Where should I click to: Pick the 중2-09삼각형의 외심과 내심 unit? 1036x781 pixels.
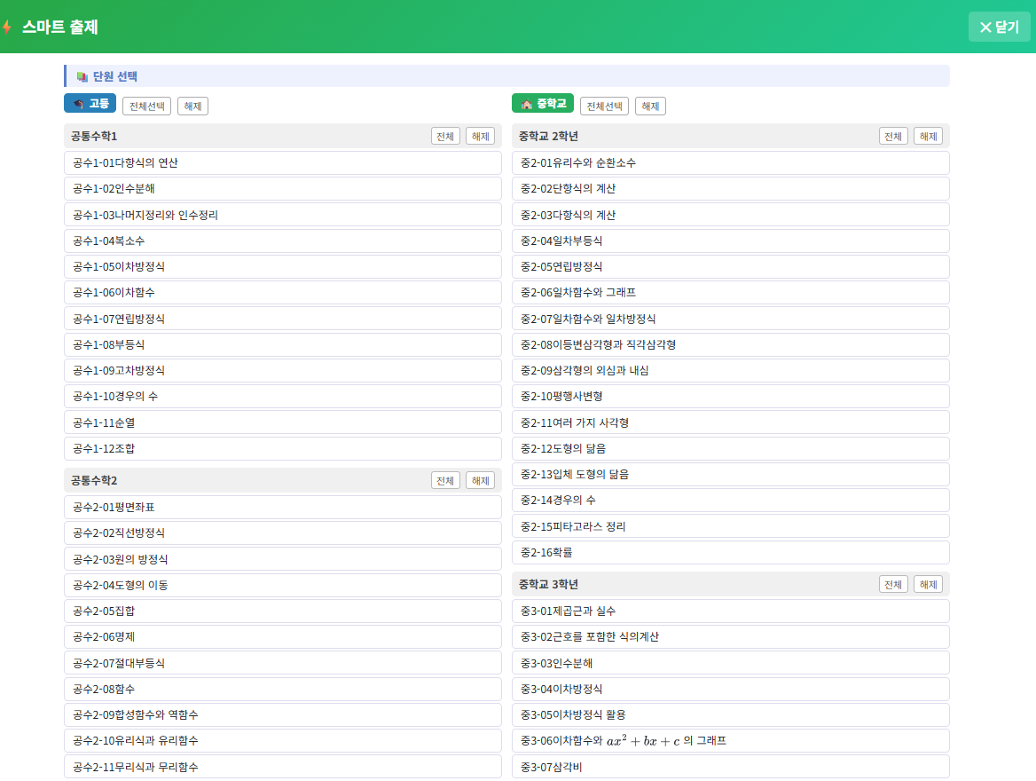click(x=730, y=370)
